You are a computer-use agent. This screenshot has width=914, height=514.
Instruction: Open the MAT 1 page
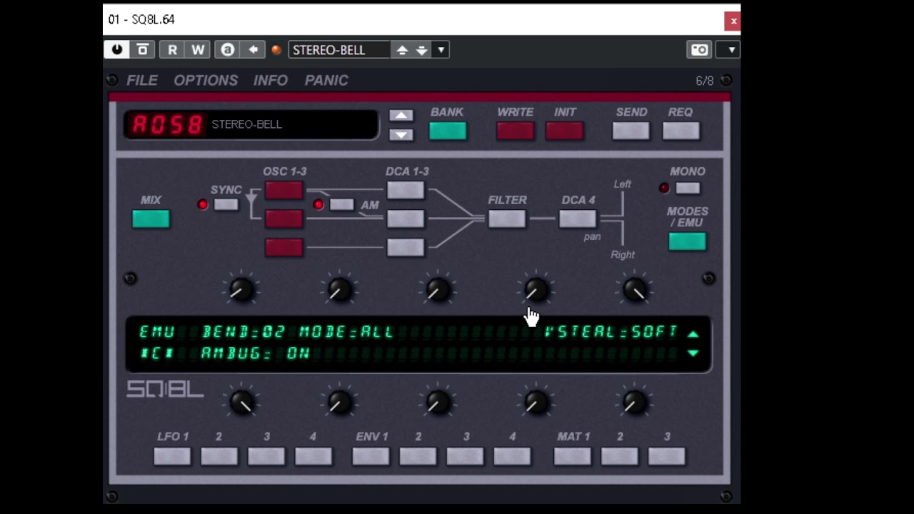[x=572, y=456]
